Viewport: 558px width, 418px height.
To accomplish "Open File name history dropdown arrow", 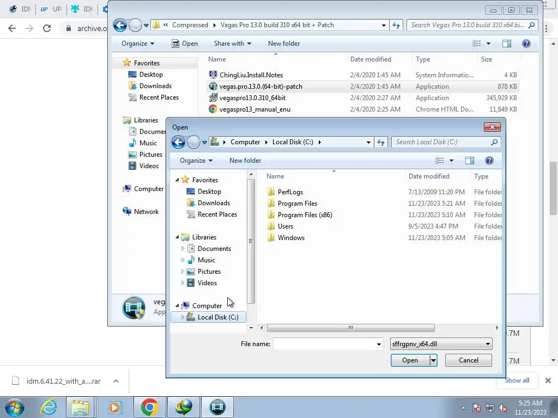I will 379,344.
